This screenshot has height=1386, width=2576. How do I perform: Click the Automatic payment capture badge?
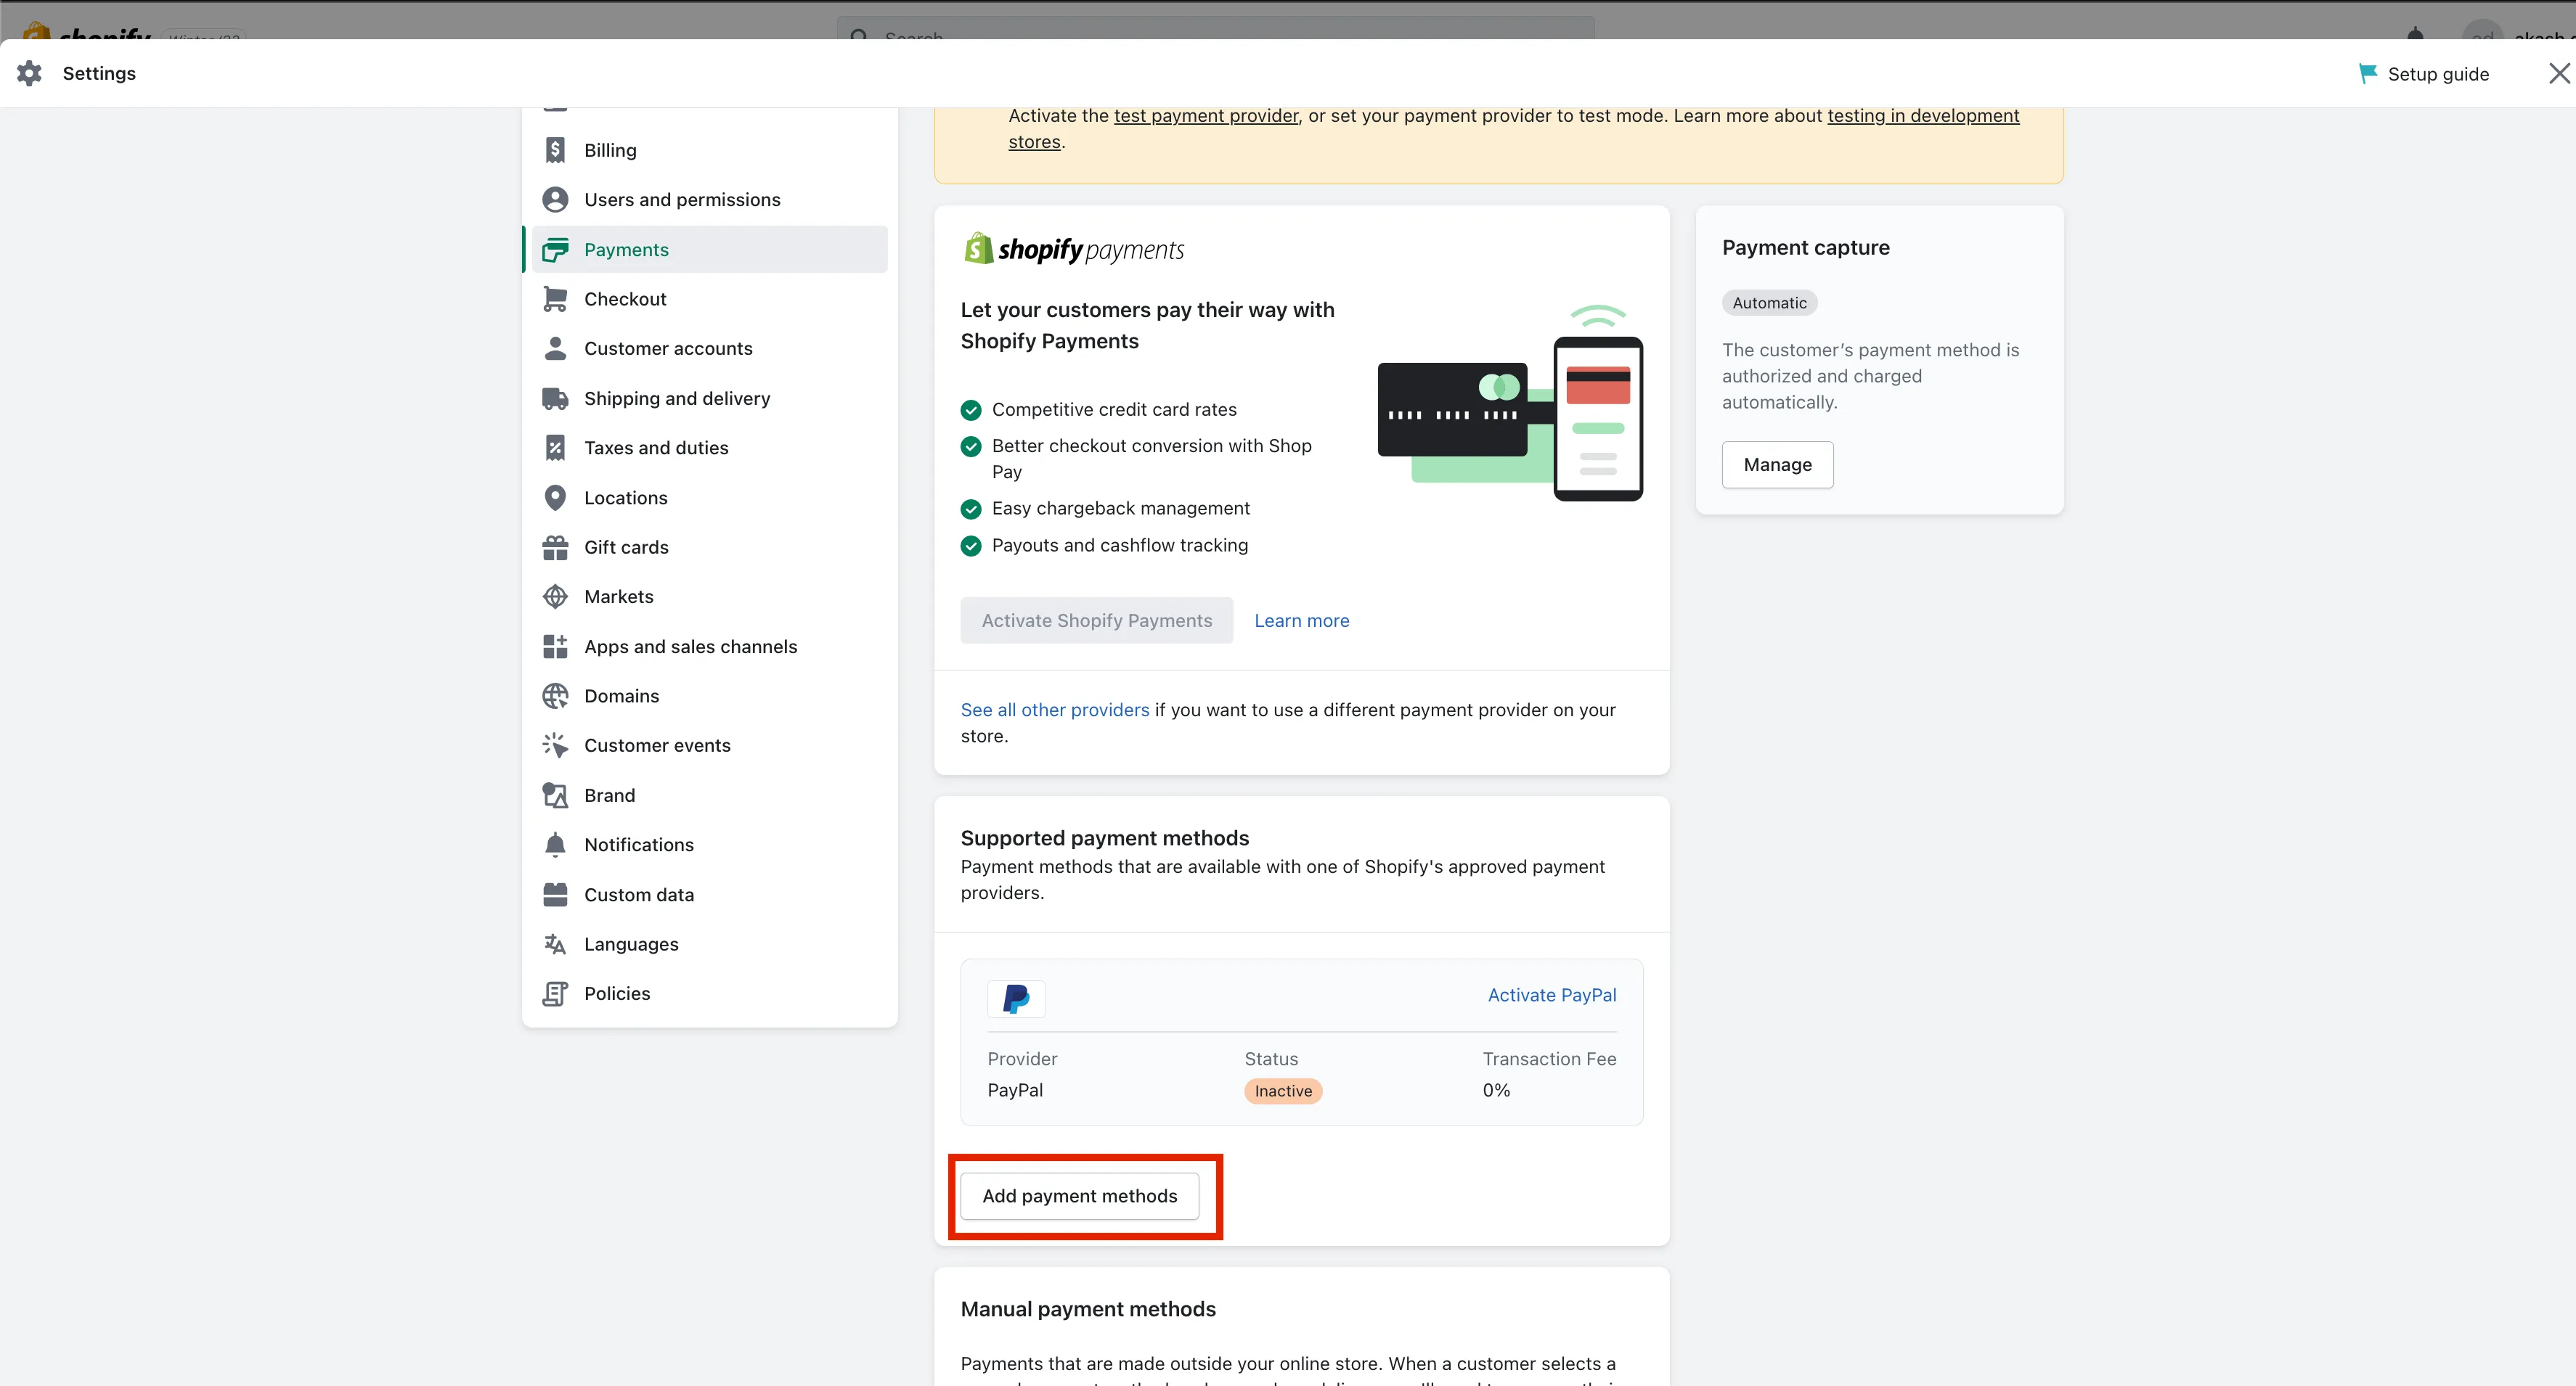(1769, 303)
